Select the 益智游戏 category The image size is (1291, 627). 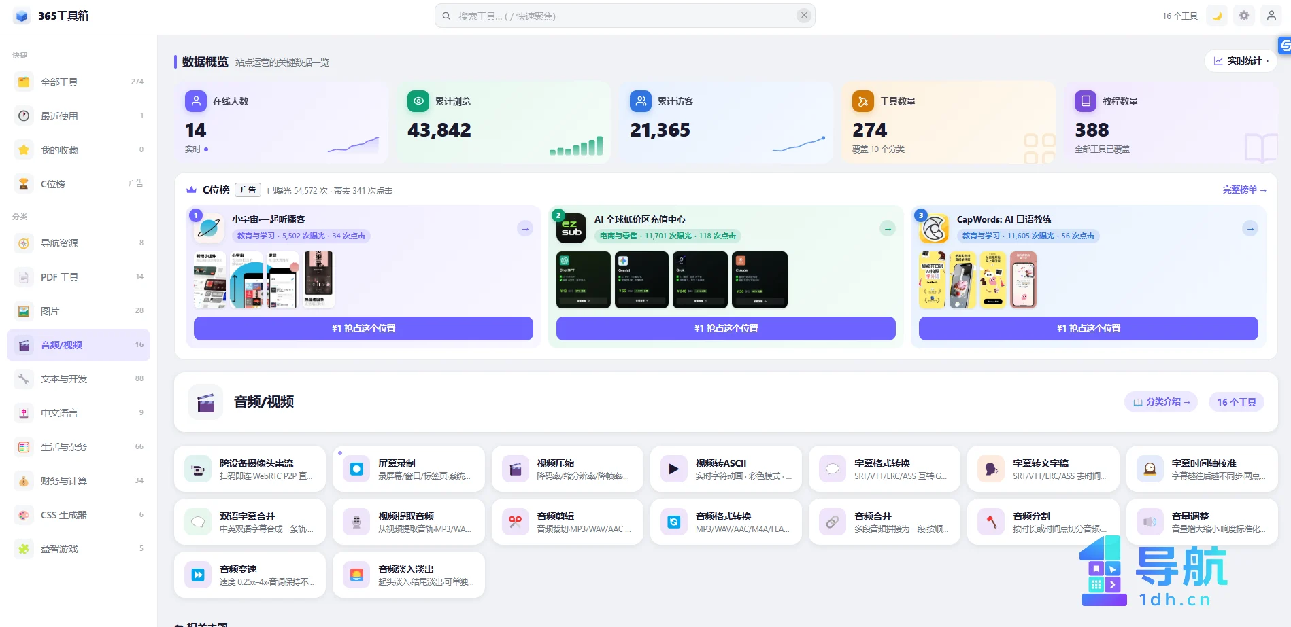point(78,549)
